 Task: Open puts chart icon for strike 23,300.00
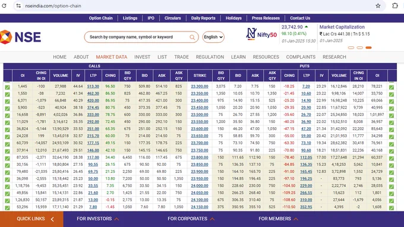pos(392,87)
